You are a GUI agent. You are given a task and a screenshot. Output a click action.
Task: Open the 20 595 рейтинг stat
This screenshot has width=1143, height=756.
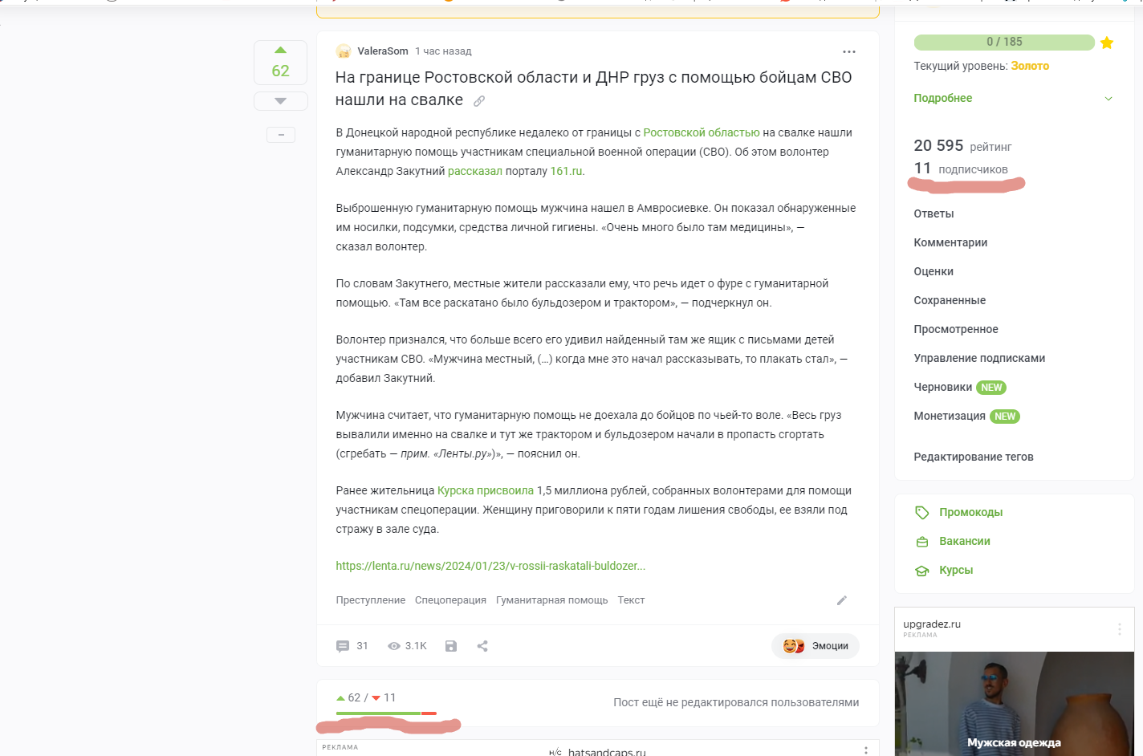(962, 146)
